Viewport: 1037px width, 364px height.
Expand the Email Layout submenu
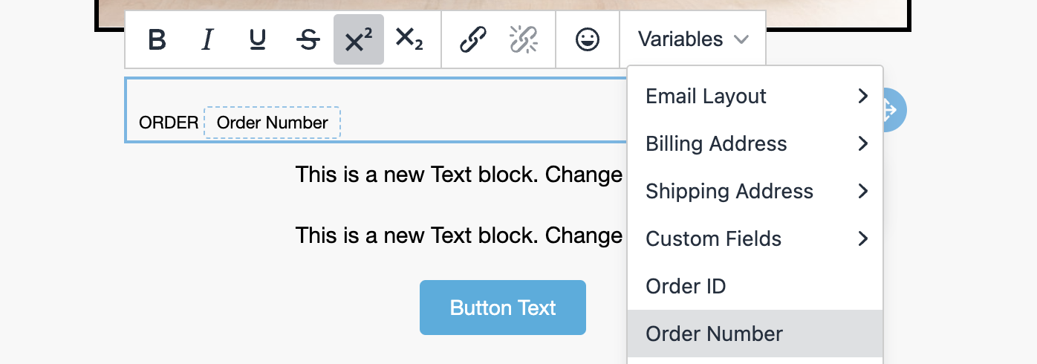[x=755, y=96]
